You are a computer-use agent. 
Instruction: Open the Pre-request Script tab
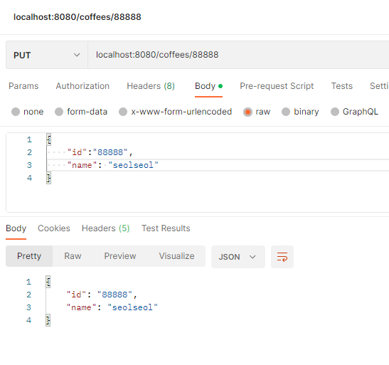(277, 86)
